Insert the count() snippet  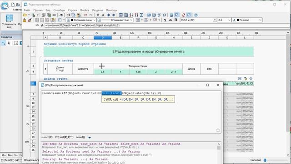point(80,137)
